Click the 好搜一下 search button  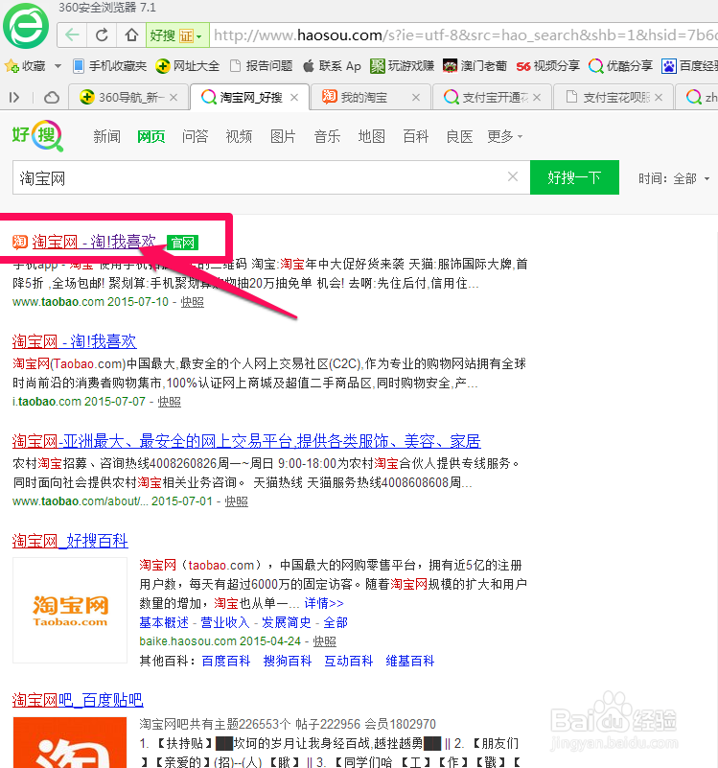(x=574, y=177)
